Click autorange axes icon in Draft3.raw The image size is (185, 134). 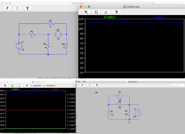[x=96, y=12]
